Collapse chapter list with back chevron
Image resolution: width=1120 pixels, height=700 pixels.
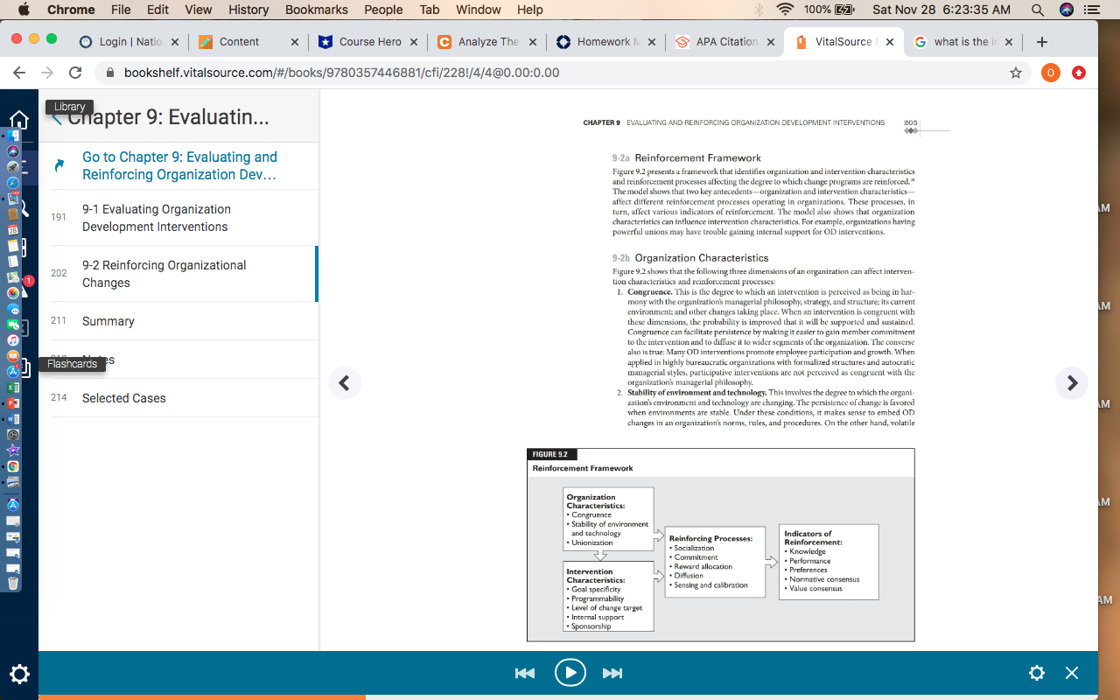(57, 117)
